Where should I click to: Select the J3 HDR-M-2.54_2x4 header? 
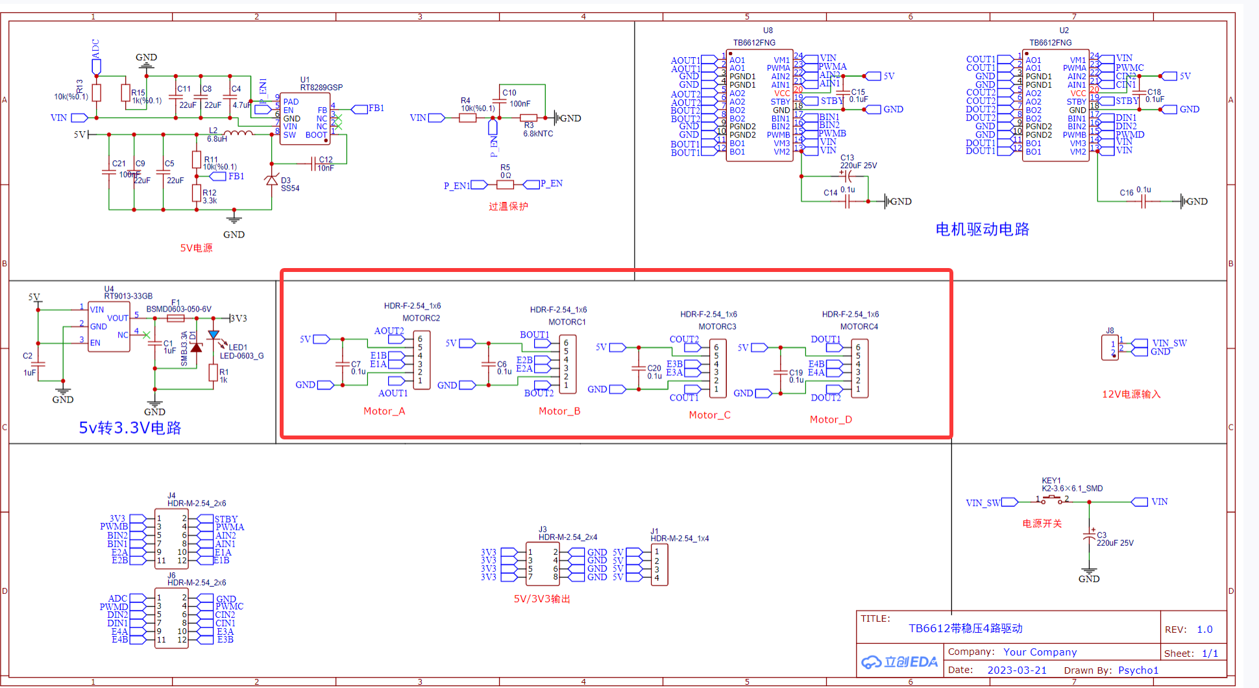pyautogui.click(x=543, y=565)
